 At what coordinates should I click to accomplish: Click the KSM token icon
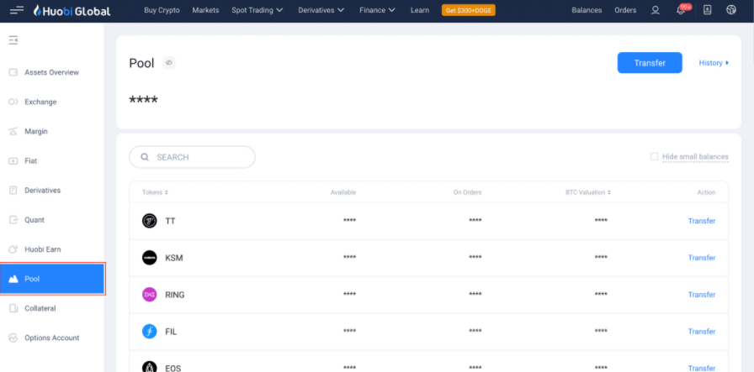point(150,258)
